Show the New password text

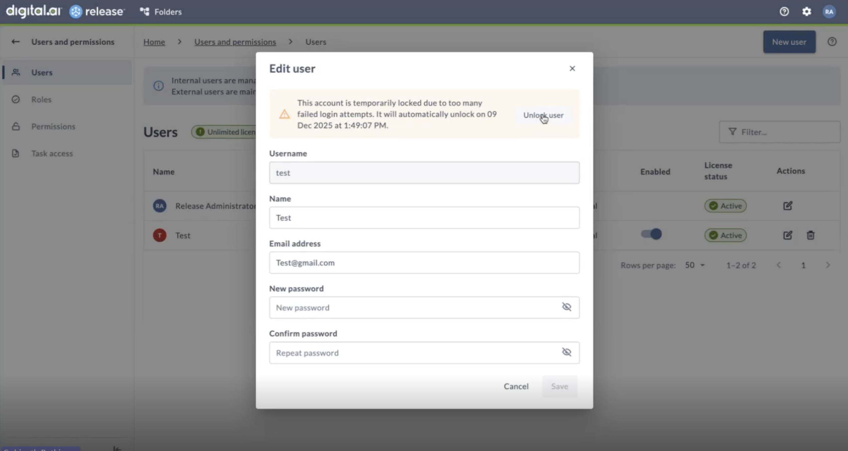click(x=567, y=307)
